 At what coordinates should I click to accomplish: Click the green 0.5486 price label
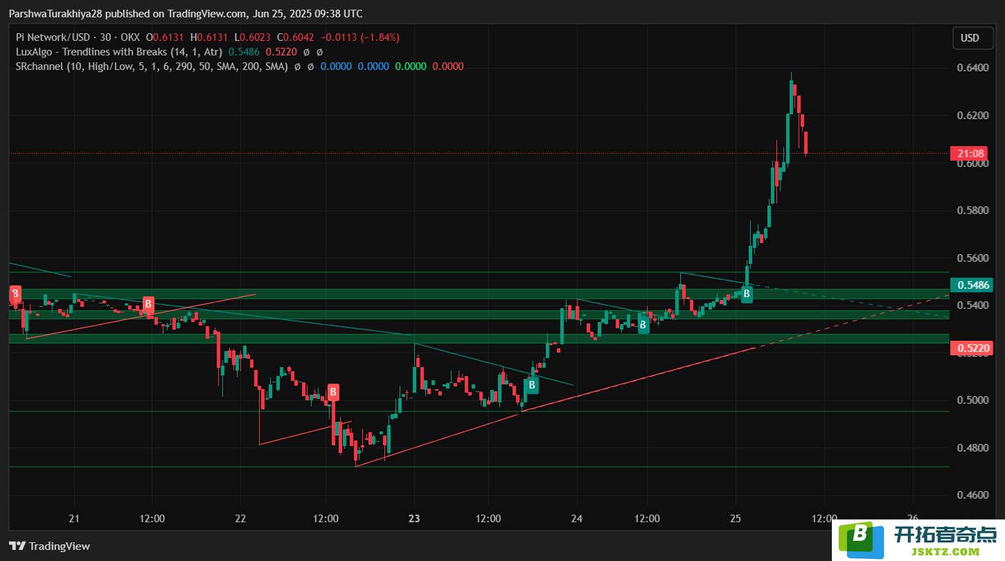(x=972, y=285)
